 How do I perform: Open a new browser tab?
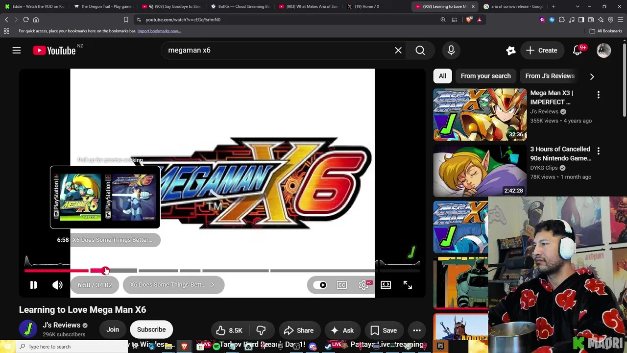(554, 6)
